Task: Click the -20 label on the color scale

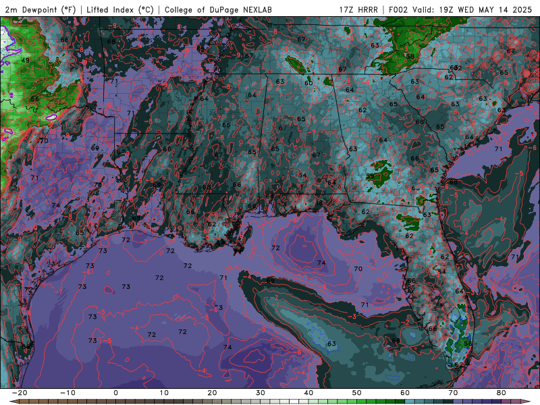Action: (20, 393)
